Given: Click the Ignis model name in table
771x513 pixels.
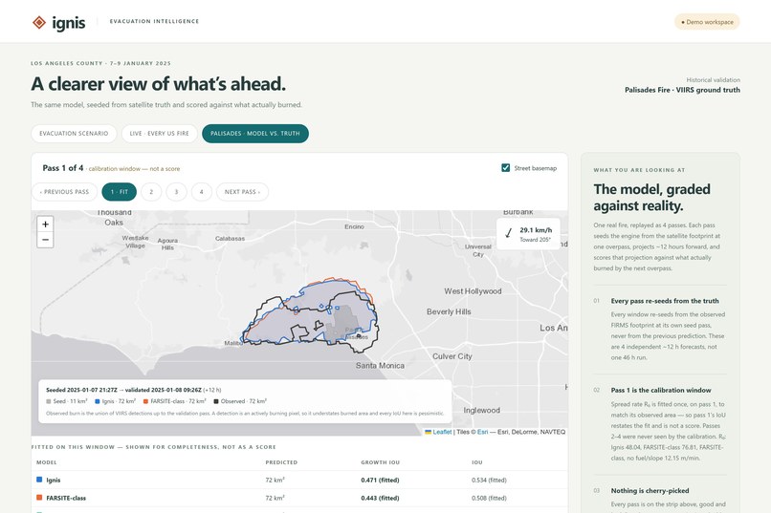Looking at the screenshot, I should click(x=54, y=481).
